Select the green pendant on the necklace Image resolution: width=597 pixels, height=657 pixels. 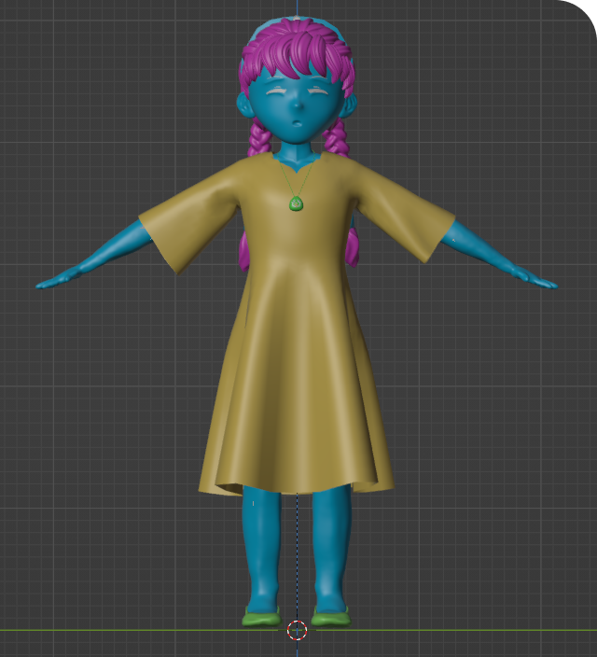pos(297,203)
